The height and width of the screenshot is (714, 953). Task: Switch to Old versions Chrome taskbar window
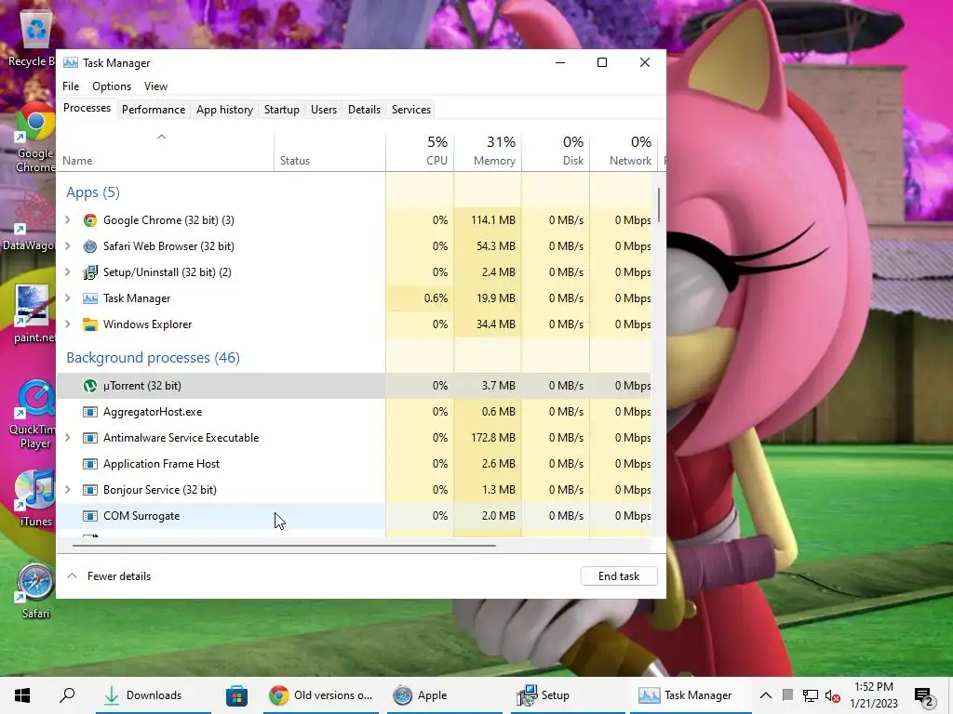click(x=321, y=695)
